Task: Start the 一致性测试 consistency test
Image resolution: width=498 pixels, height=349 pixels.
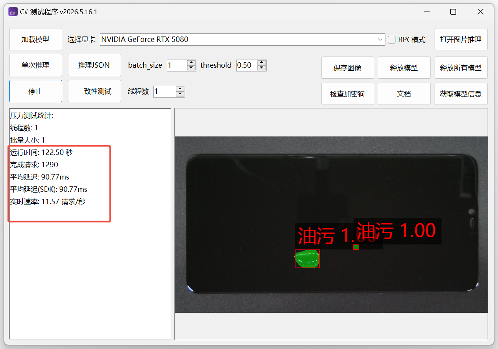Action: point(94,91)
